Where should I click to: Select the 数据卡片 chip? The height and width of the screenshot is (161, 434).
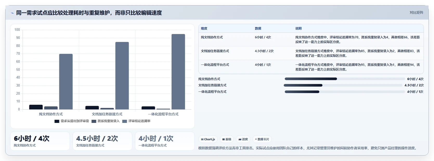click(262, 139)
